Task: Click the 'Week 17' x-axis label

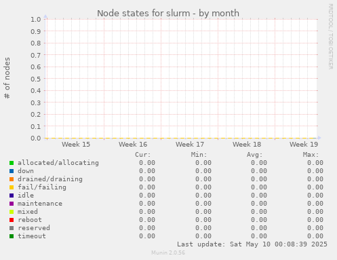Action: point(190,145)
